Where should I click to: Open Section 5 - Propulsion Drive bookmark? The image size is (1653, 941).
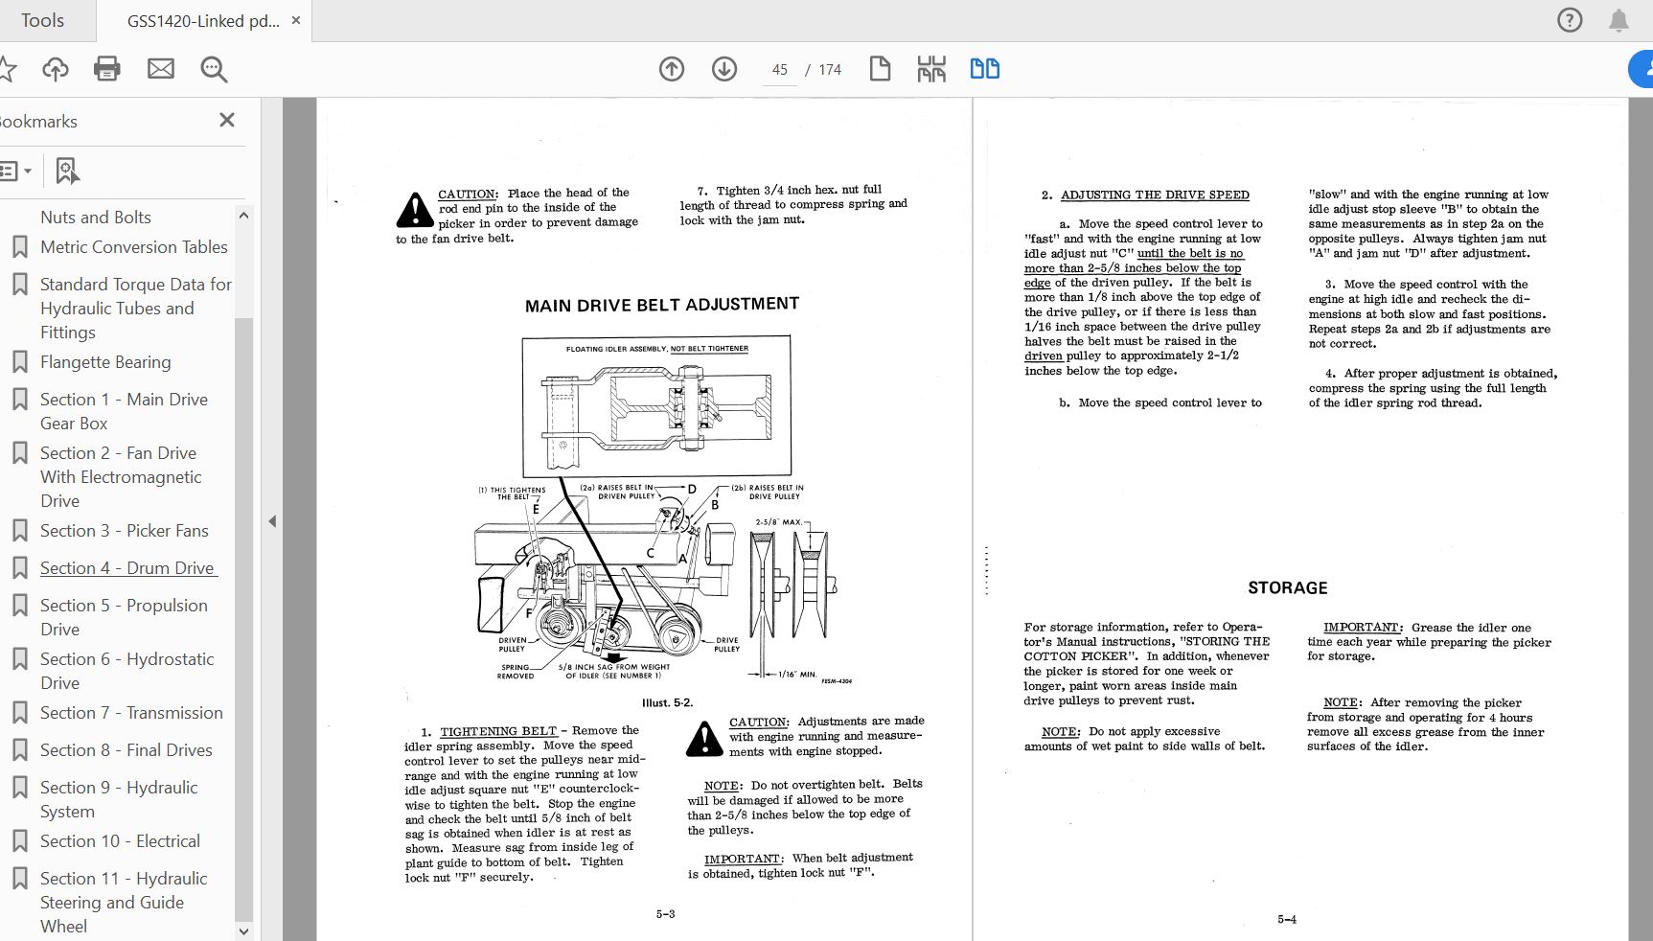[124, 617]
